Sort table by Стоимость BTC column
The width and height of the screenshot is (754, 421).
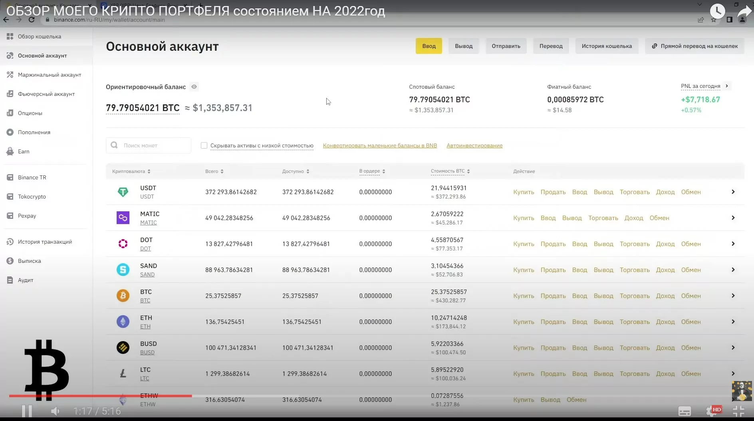pos(450,171)
